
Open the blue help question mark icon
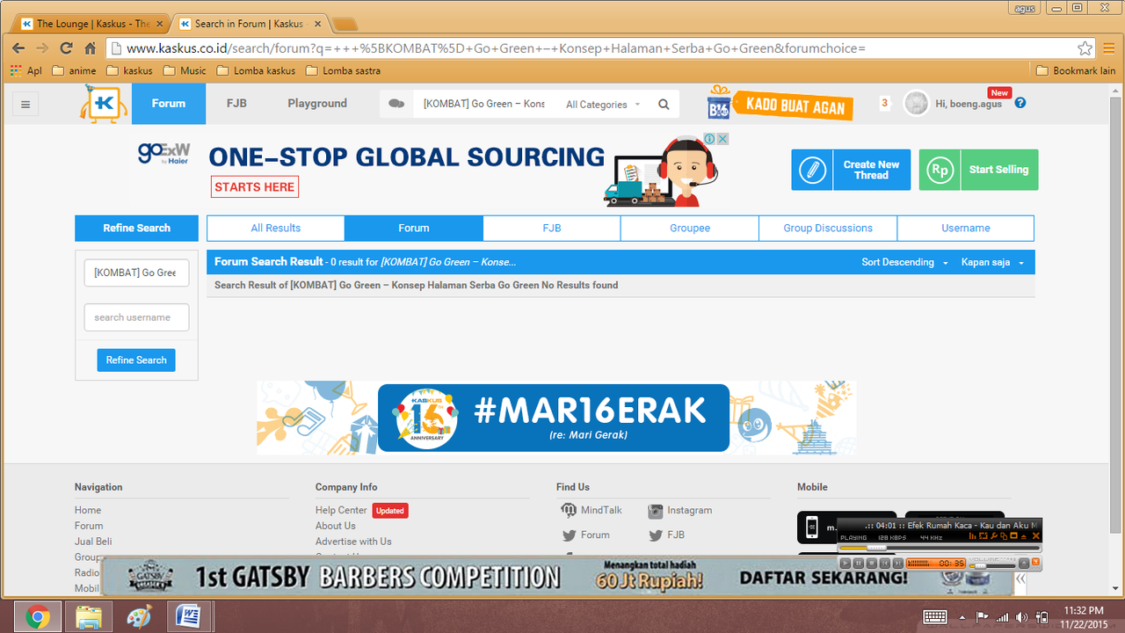pos(1020,103)
